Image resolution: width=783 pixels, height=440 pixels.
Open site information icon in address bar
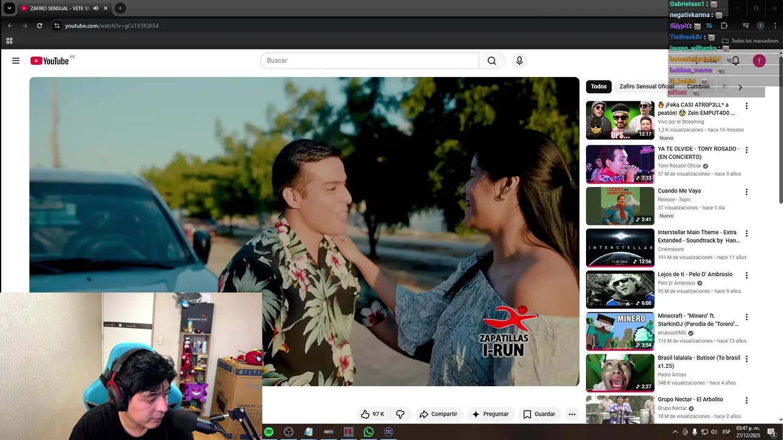(57, 26)
